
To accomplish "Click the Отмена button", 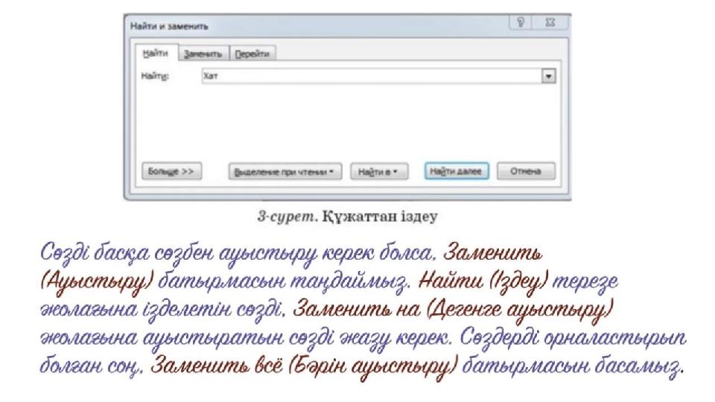I will [526, 171].
